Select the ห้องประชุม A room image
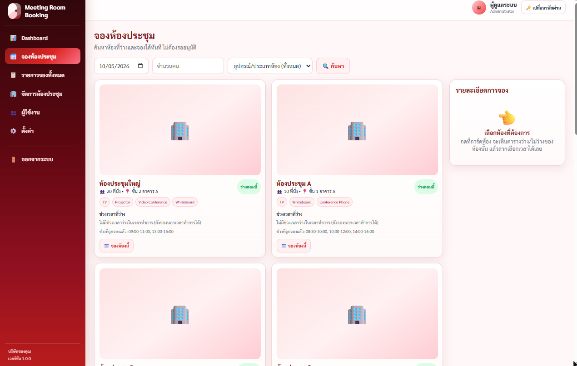The image size is (577, 366). point(357,130)
